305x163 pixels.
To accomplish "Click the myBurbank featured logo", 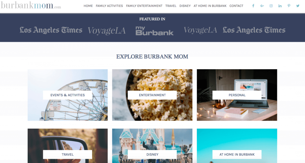I will pos(155,31).
